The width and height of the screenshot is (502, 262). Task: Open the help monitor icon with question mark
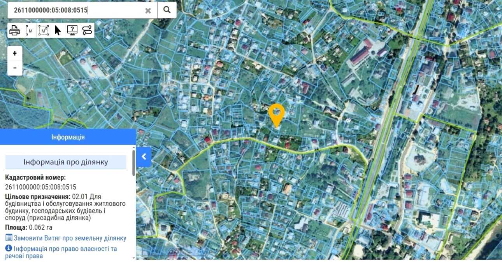pyautogui.click(x=72, y=30)
